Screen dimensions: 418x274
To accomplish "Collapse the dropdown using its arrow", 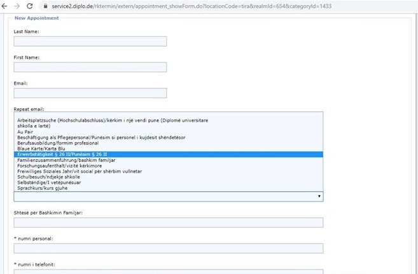I will click(319, 196).
